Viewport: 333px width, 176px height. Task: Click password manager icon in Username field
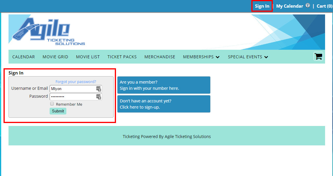[x=99, y=89]
